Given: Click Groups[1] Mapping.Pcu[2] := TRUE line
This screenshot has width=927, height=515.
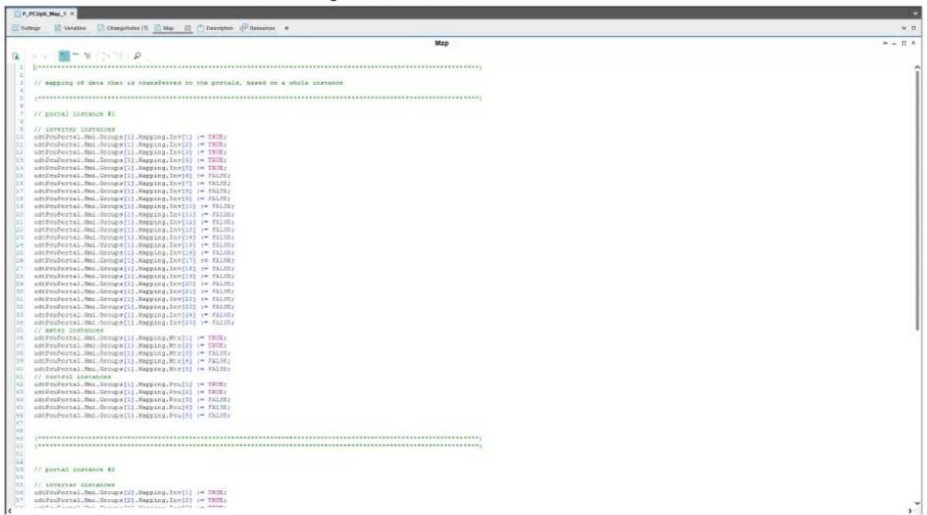Looking at the screenshot, I should pyautogui.click(x=130, y=392).
